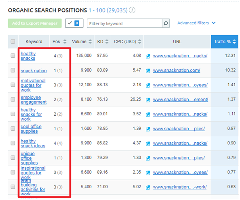Open external link icon for employee engagement row
Viewport: 240px width, 200px height.
coord(148,100)
